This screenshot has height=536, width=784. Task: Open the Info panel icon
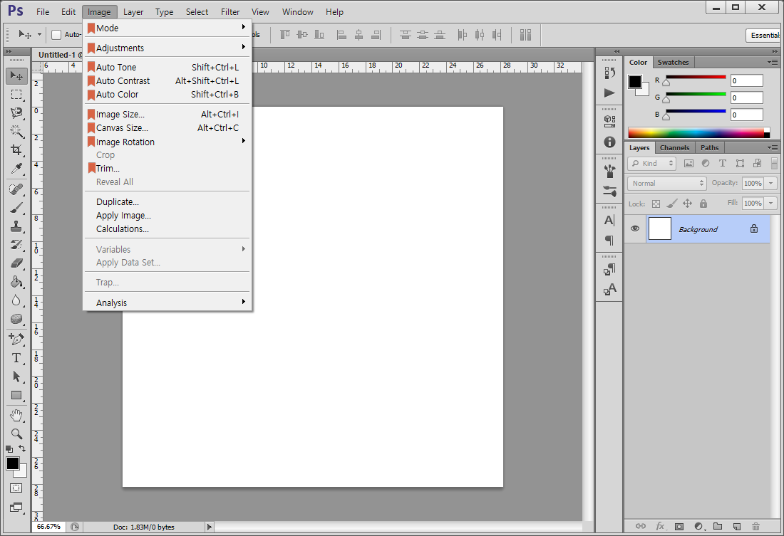click(x=609, y=142)
